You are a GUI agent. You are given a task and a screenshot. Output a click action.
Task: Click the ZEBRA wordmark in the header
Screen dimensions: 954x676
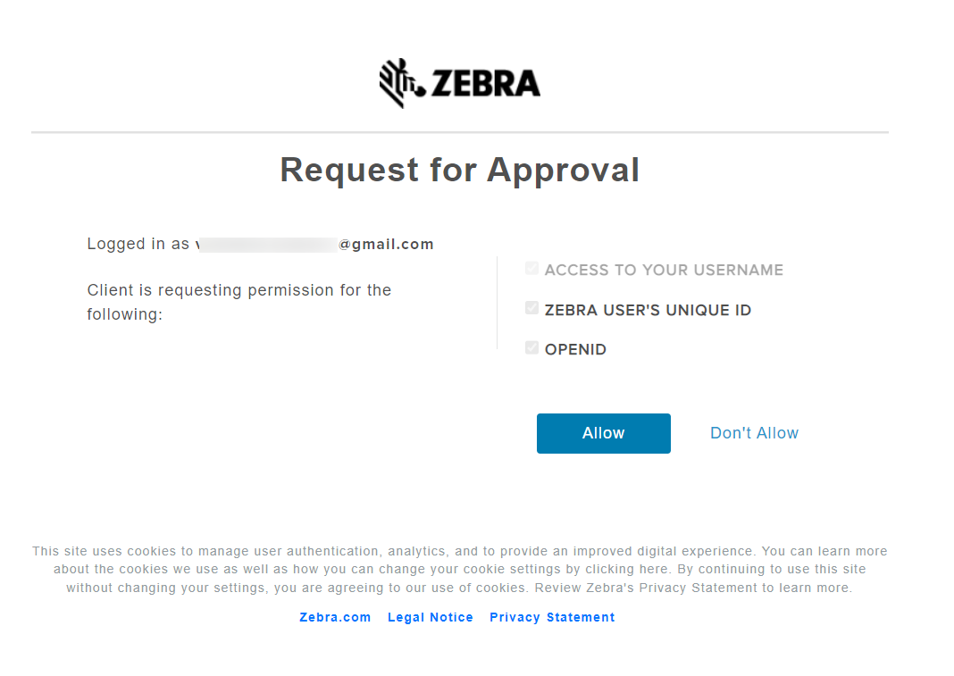[x=486, y=83]
